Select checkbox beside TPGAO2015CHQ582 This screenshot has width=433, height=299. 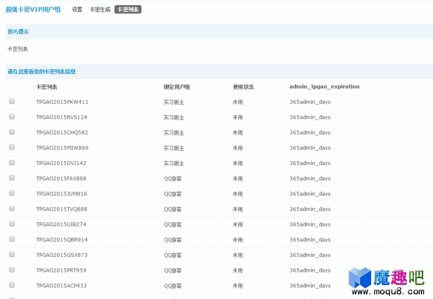point(12,132)
